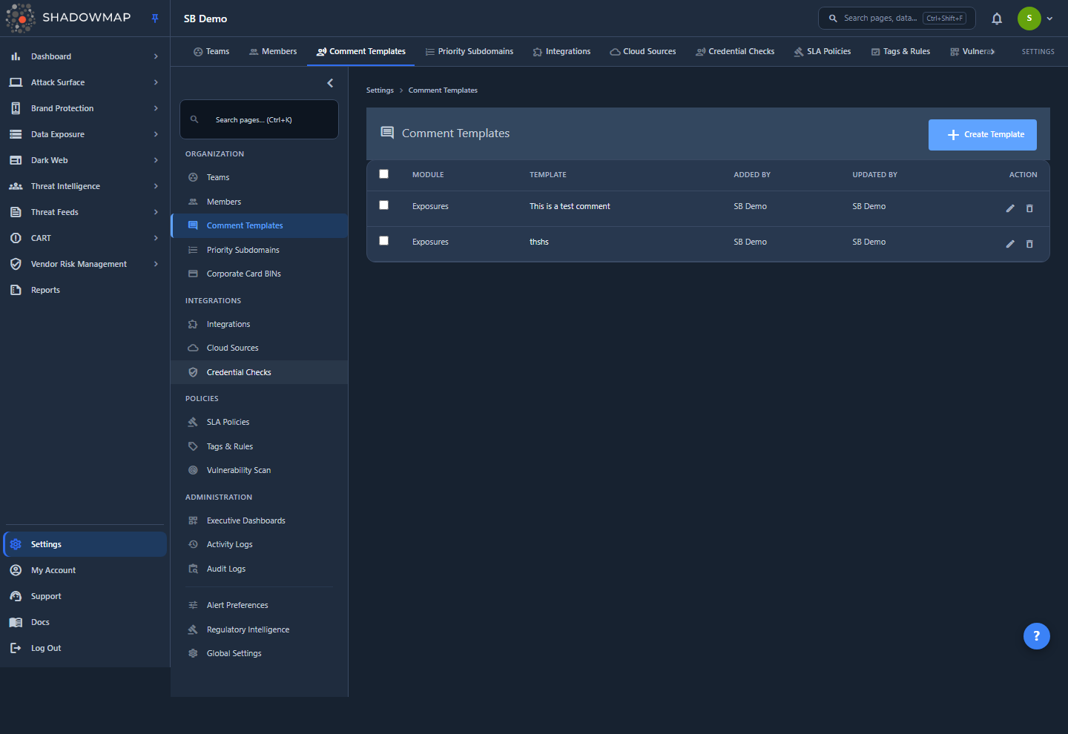Viewport: 1068px width, 734px height.
Task: Expand the Vendor Risk Management section
Action: (x=85, y=264)
